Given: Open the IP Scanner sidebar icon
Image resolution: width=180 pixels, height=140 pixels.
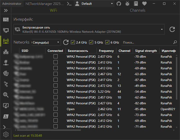Looking at the screenshot, I should [6, 52].
